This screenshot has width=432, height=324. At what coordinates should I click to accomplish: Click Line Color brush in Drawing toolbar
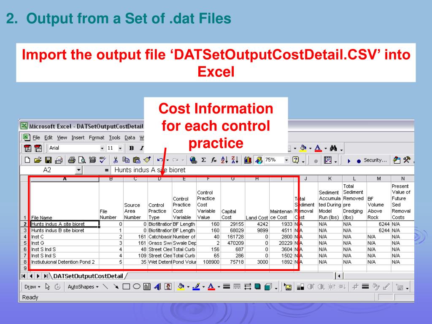pos(196,287)
